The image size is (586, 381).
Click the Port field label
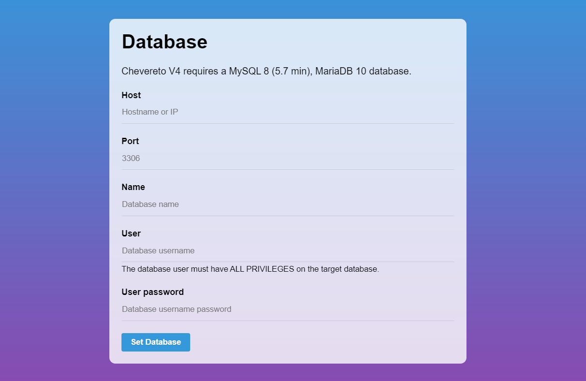130,141
